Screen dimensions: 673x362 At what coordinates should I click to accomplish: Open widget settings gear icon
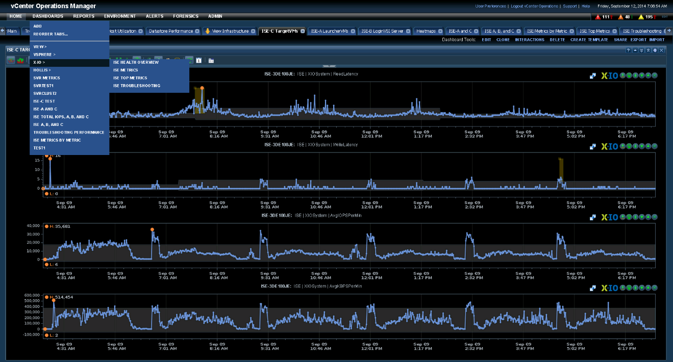[x=655, y=50]
